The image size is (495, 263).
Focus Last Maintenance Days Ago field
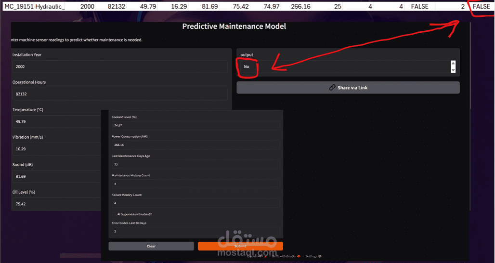(195, 164)
